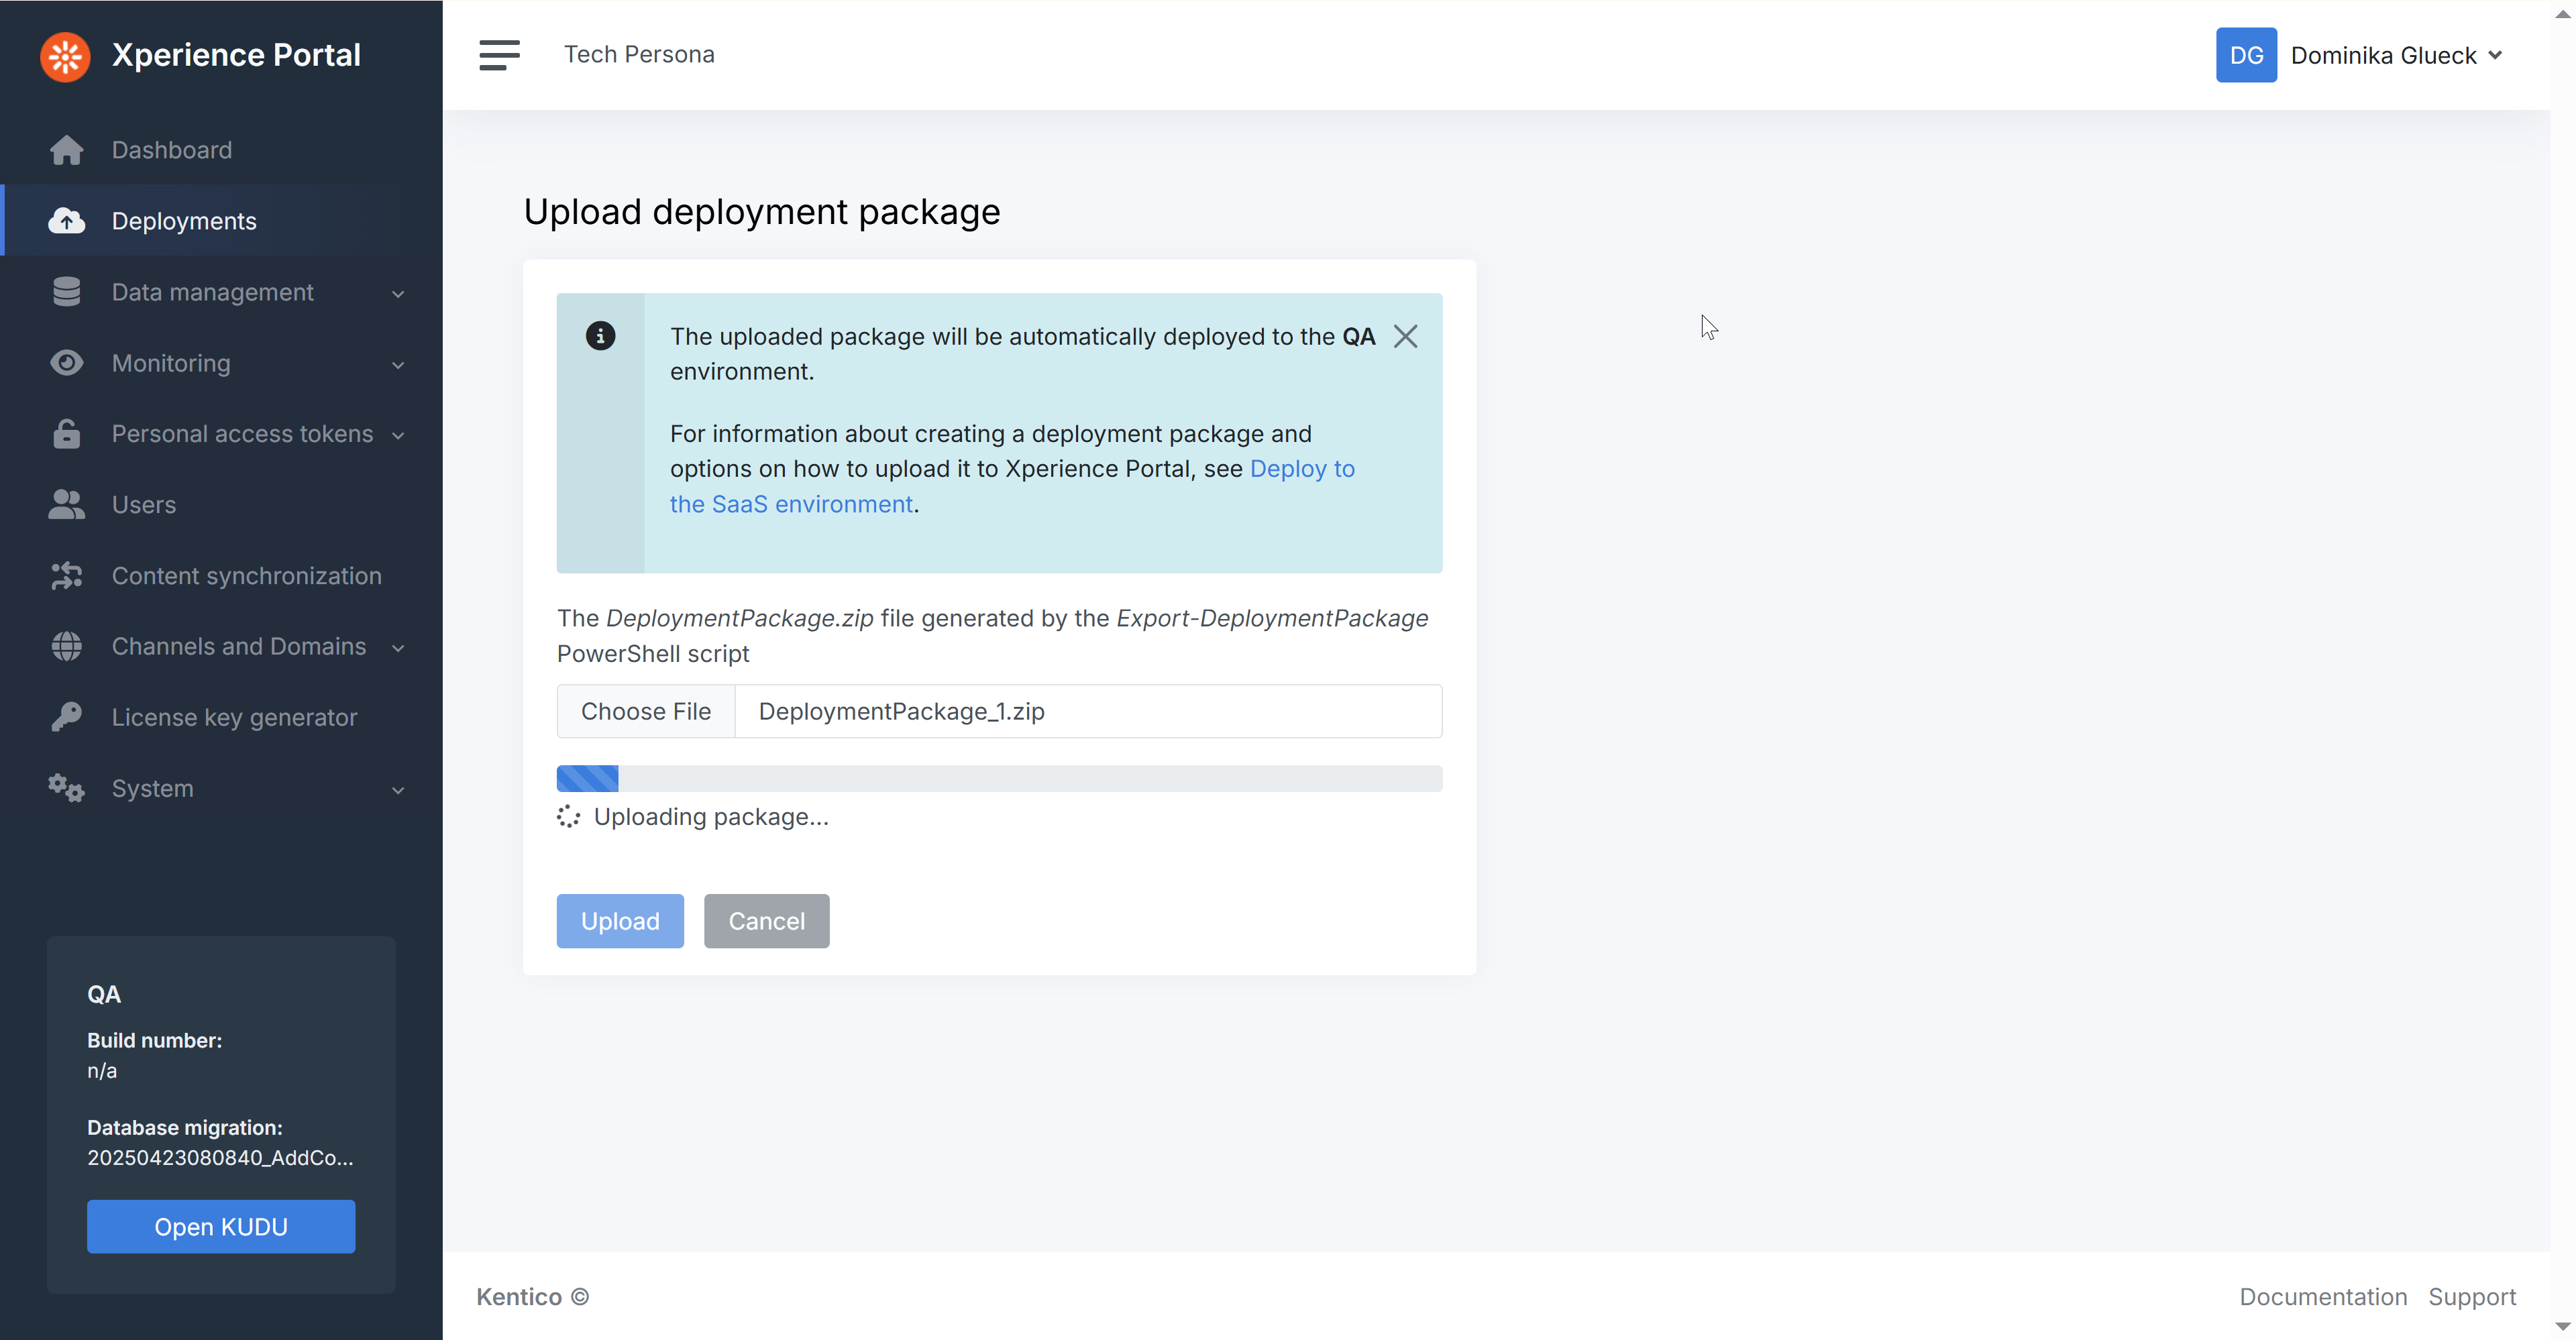
Task: Click the Content synchronization icon
Action: pos(67,576)
